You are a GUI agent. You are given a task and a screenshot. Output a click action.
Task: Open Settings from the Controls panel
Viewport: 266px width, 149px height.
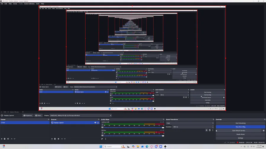click(240, 138)
